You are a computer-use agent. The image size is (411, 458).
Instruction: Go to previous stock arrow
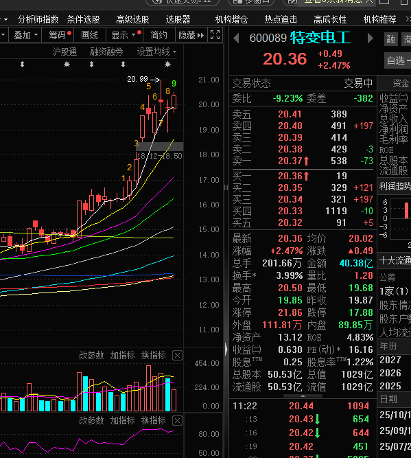(x=236, y=38)
